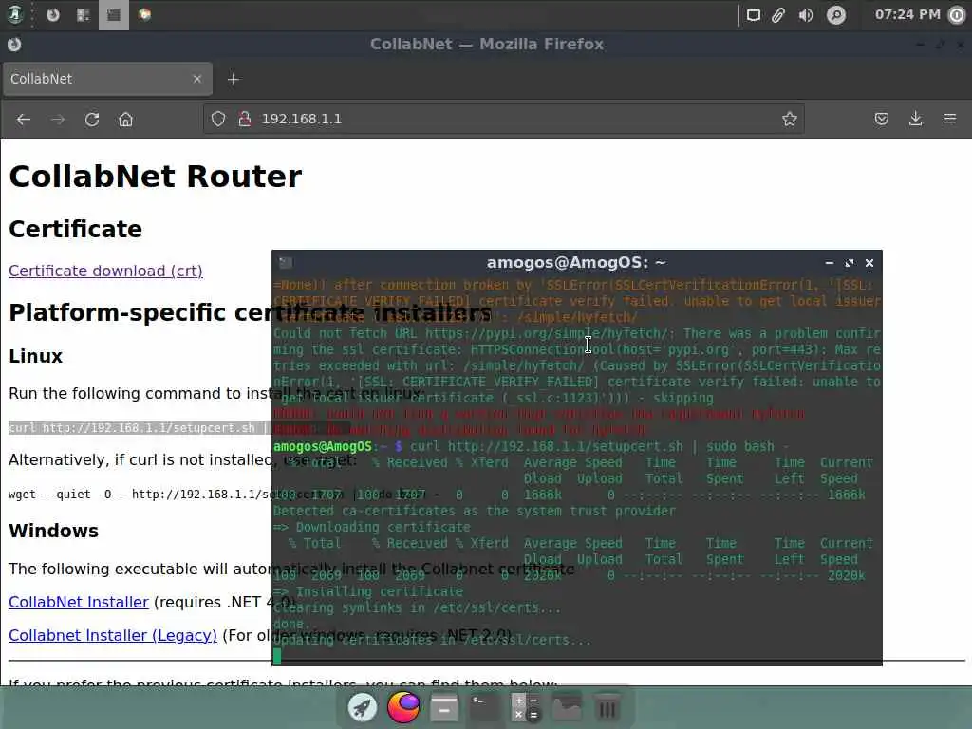Open the Firefox downloads panel

click(x=916, y=119)
